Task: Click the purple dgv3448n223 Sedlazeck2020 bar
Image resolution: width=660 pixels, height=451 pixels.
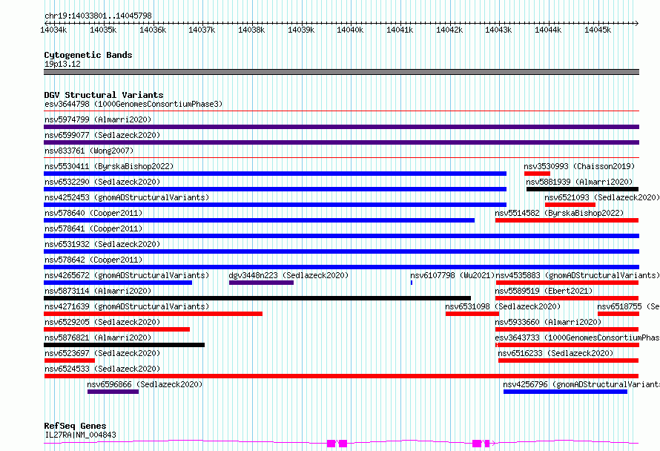Action: point(261,283)
